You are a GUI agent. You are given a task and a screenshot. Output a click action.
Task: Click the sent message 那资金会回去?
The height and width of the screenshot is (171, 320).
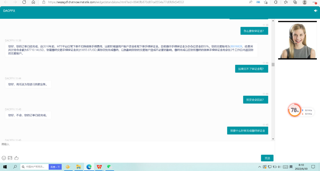256,100
